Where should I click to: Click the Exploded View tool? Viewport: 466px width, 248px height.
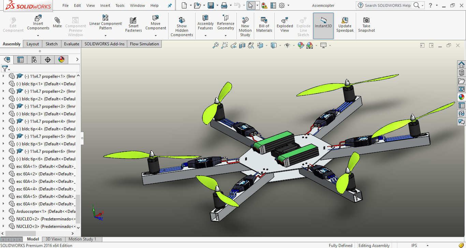(x=285, y=25)
